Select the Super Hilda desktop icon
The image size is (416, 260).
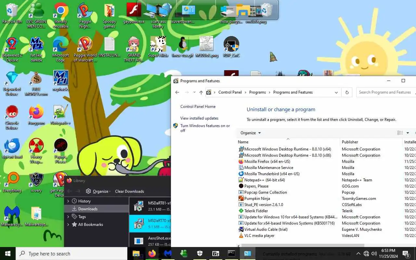[158, 47]
